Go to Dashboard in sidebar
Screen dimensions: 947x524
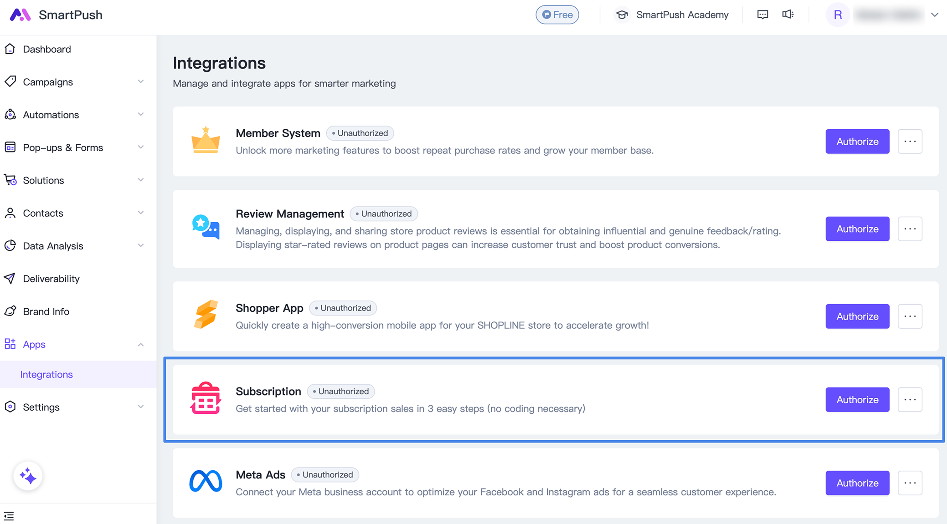coord(47,49)
